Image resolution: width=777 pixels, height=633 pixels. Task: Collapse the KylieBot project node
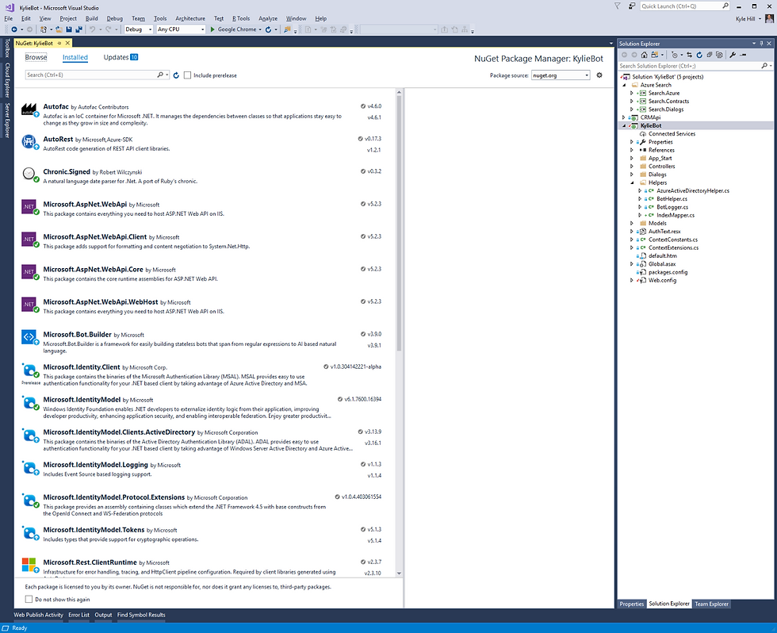click(x=624, y=126)
